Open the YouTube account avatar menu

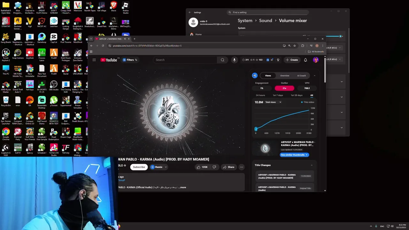click(x=316, y=60)
